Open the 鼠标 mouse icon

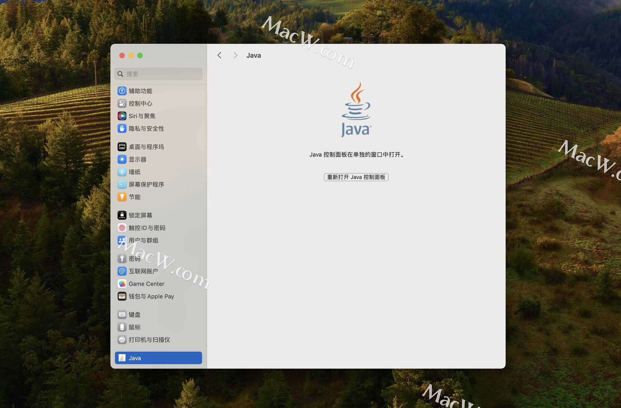(x=122, y=327)
